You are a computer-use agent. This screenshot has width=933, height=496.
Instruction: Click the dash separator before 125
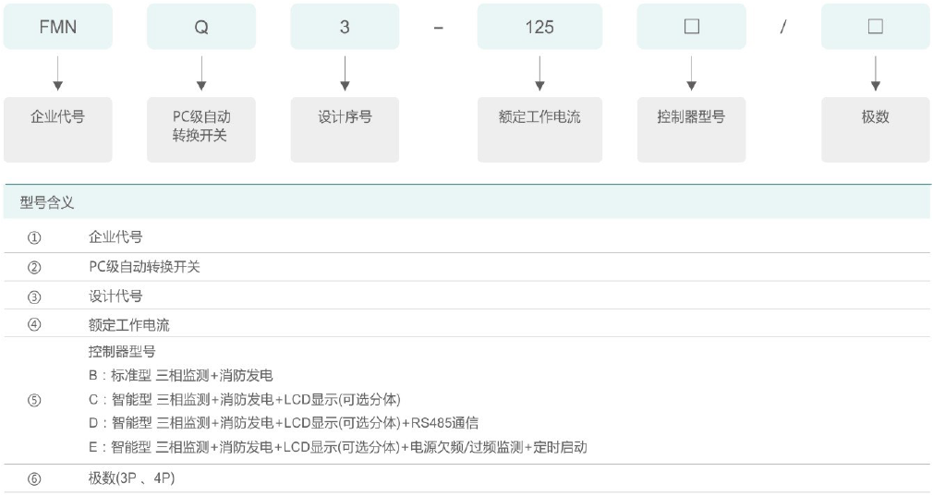point(439,27)
